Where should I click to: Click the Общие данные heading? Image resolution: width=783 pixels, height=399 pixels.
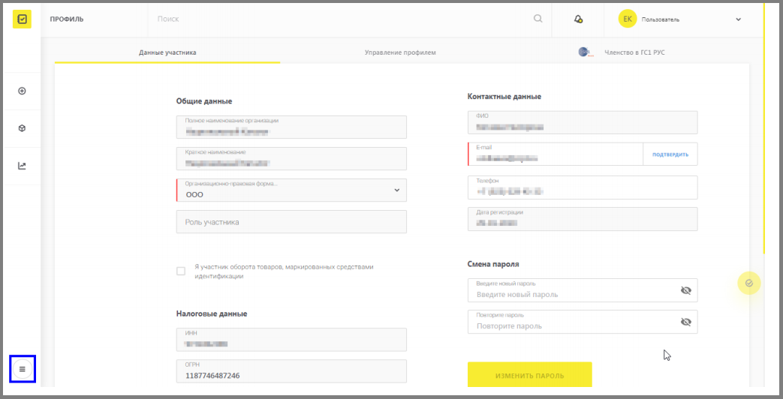(x=204, y=101)
